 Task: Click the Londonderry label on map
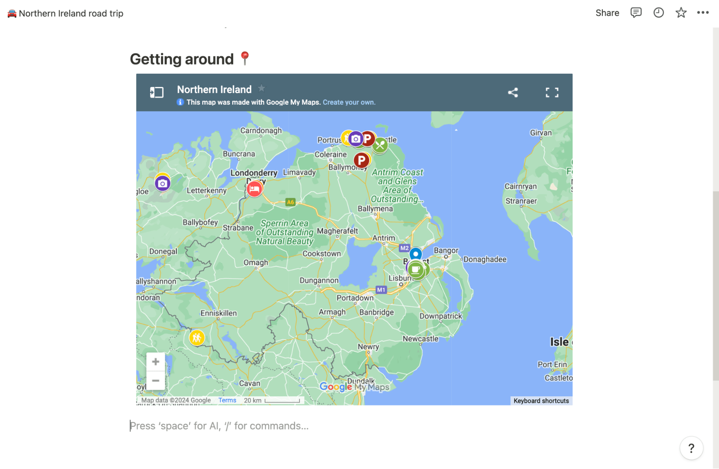coord(254,173)
